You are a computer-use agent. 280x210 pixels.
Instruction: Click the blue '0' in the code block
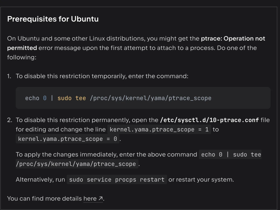coord(45,98)
